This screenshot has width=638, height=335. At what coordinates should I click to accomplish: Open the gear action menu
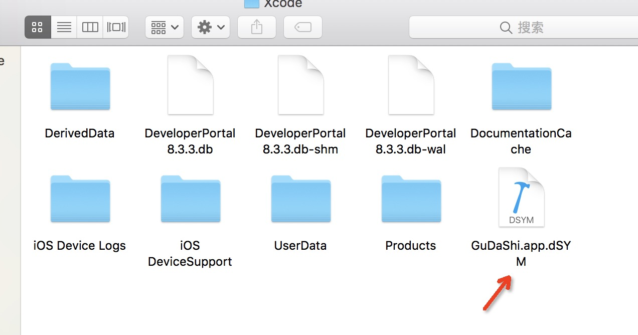(x=211, y=27)
